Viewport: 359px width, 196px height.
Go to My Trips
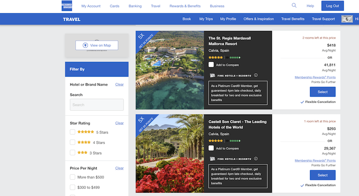[x=206, y=19]
